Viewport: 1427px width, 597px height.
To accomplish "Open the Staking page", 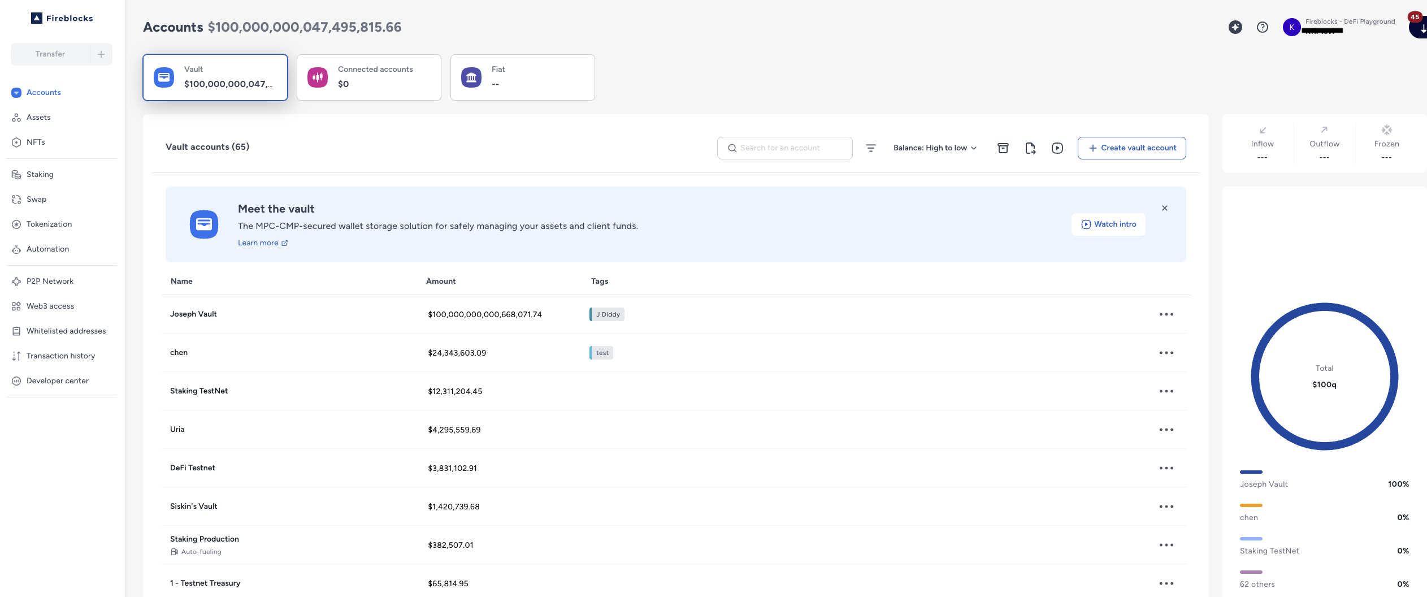I will (x=40, y=174).
